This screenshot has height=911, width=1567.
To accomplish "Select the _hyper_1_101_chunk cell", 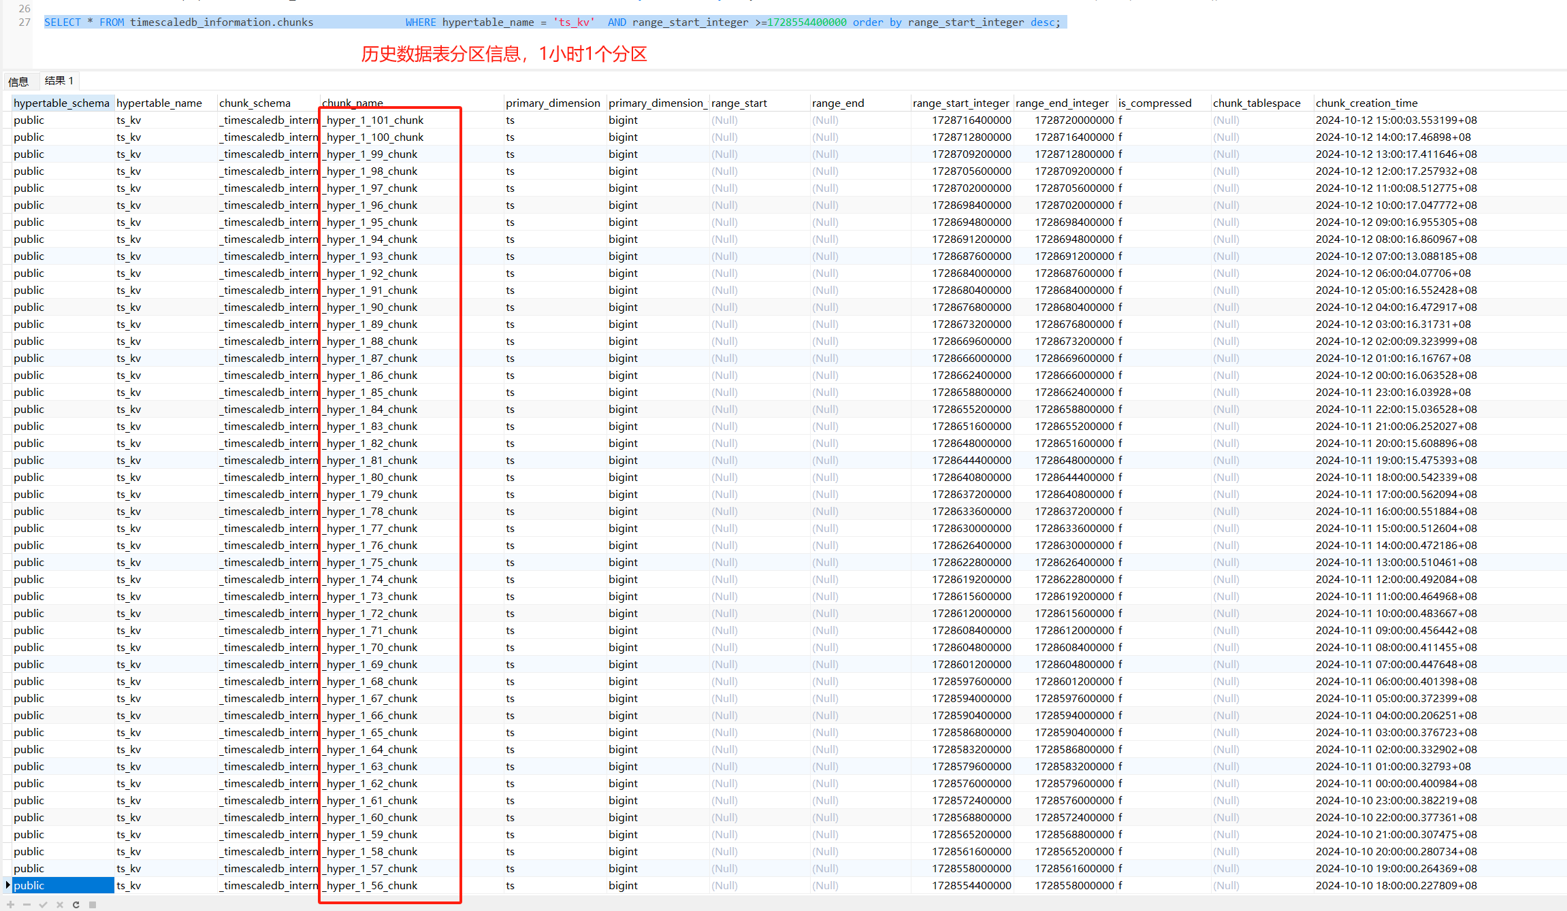I will click(x=373, y=120).
